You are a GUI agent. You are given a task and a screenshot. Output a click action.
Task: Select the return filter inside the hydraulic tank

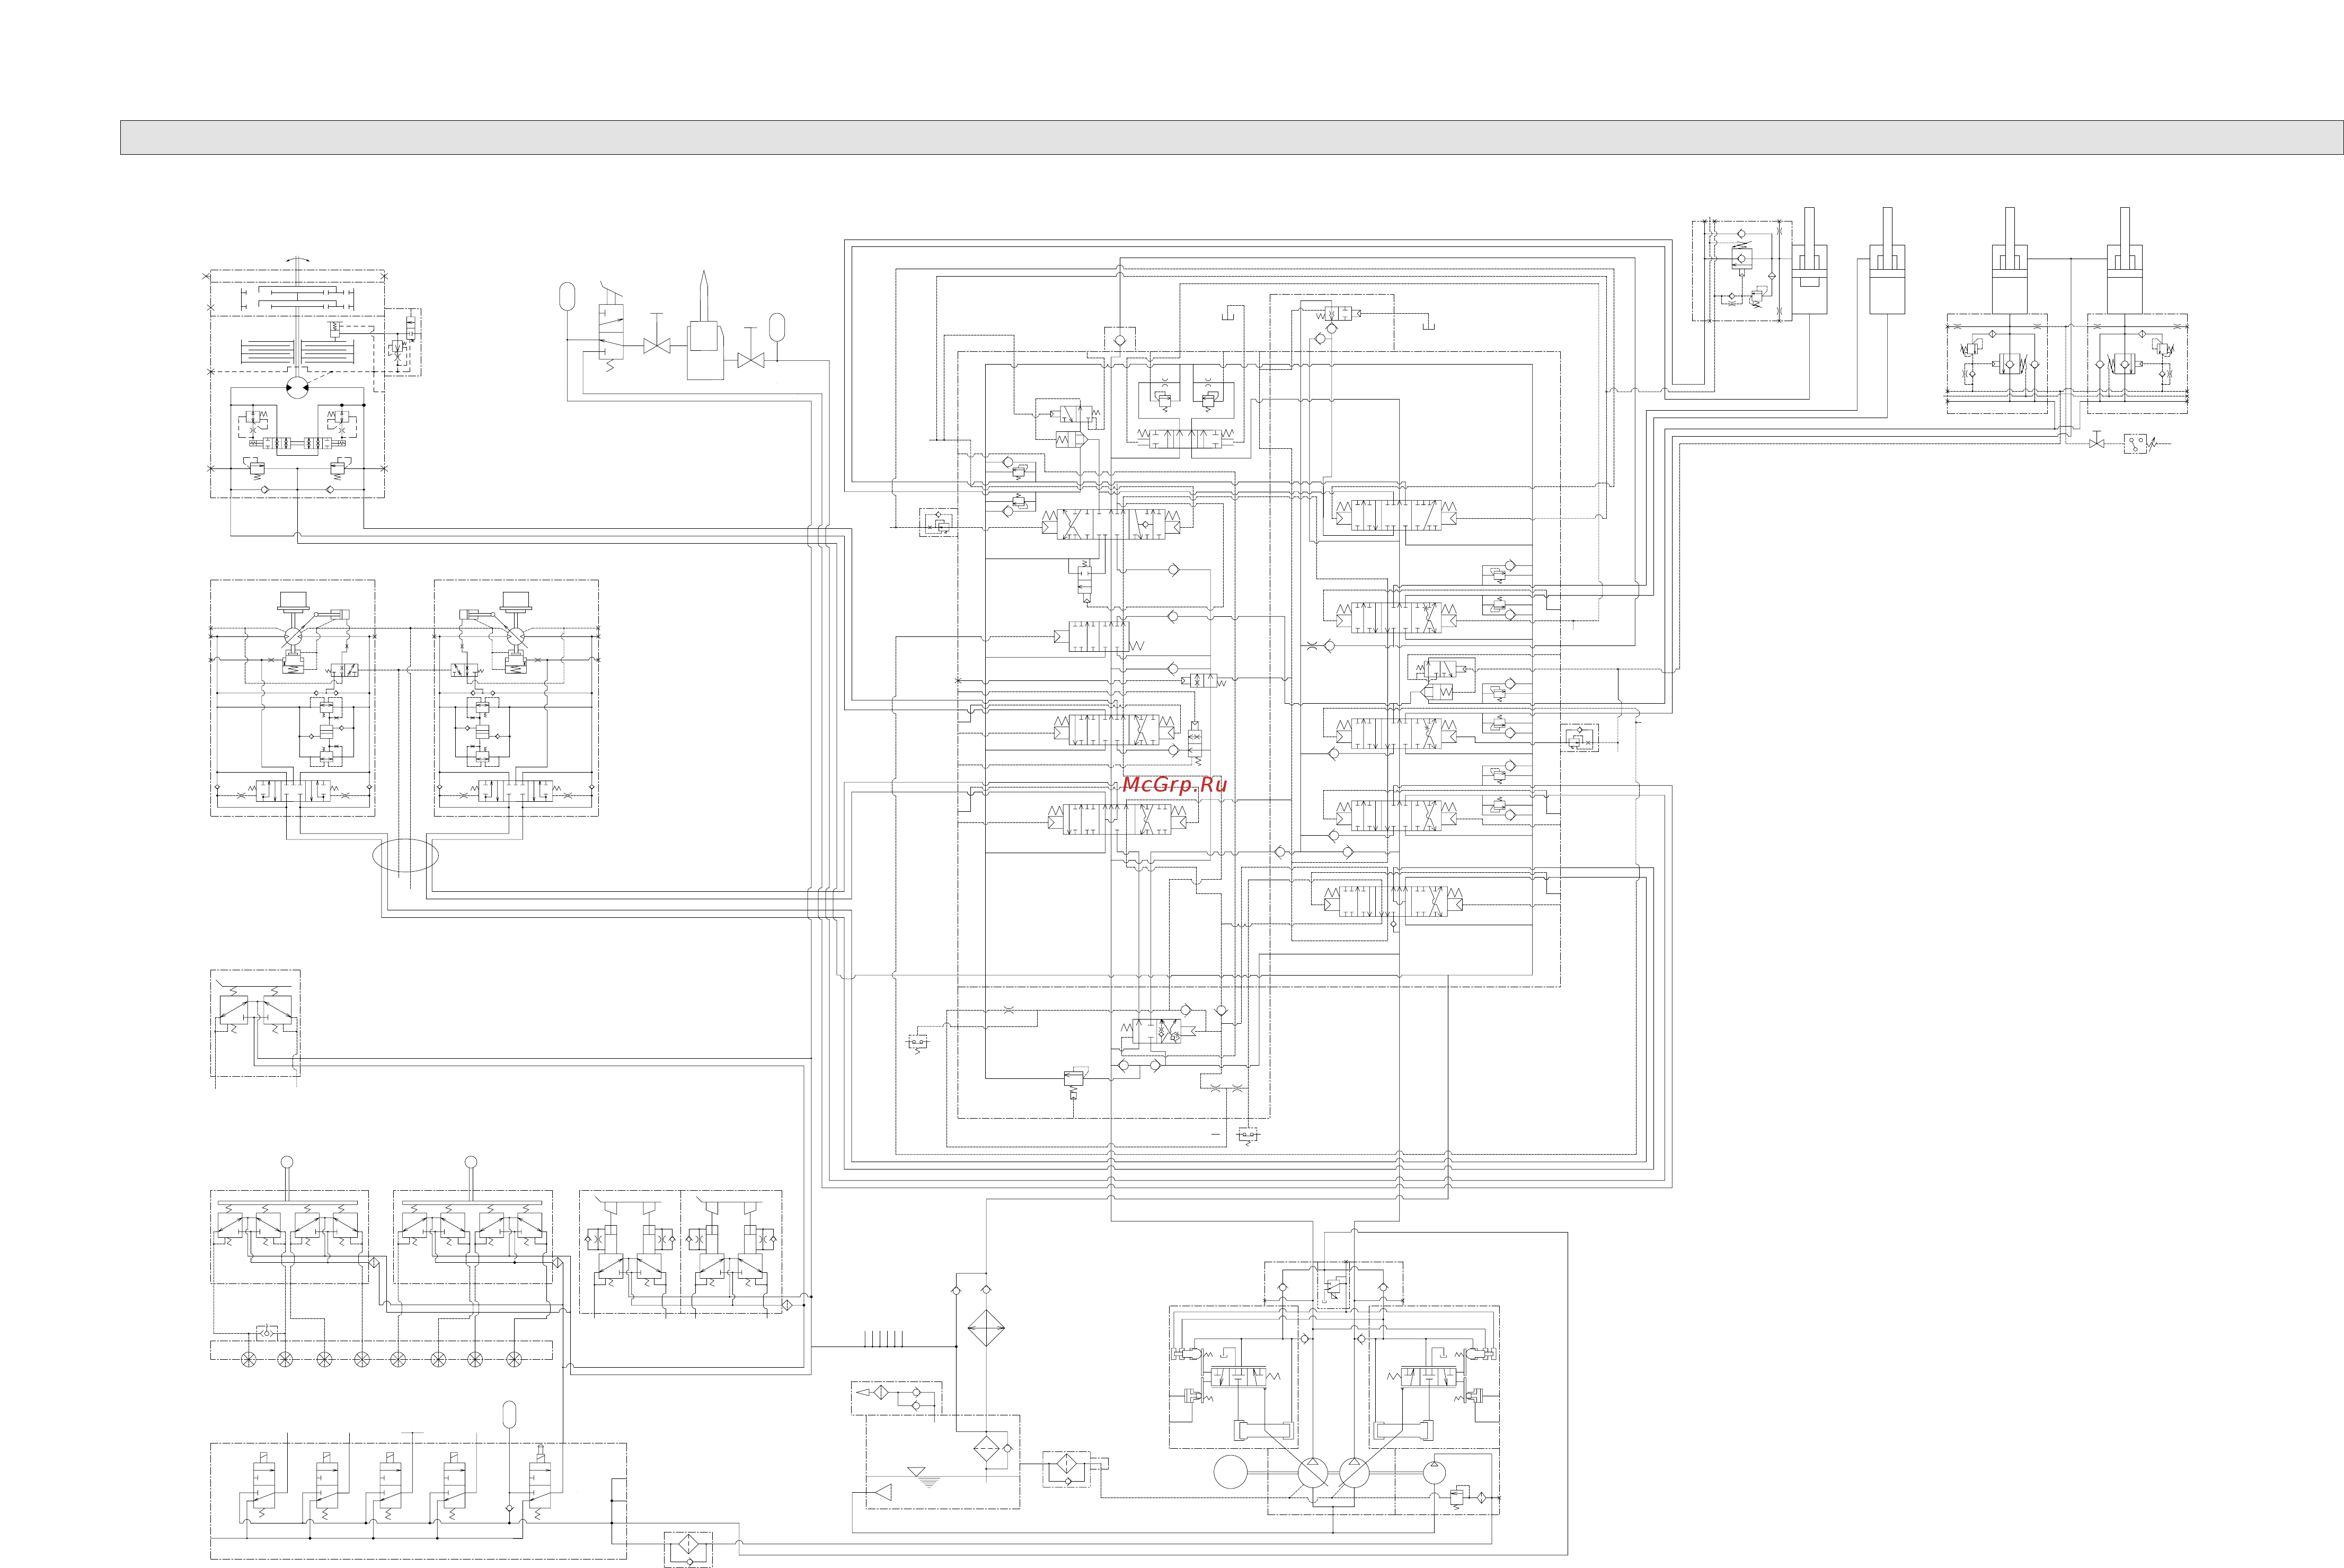click(986, 1448)
